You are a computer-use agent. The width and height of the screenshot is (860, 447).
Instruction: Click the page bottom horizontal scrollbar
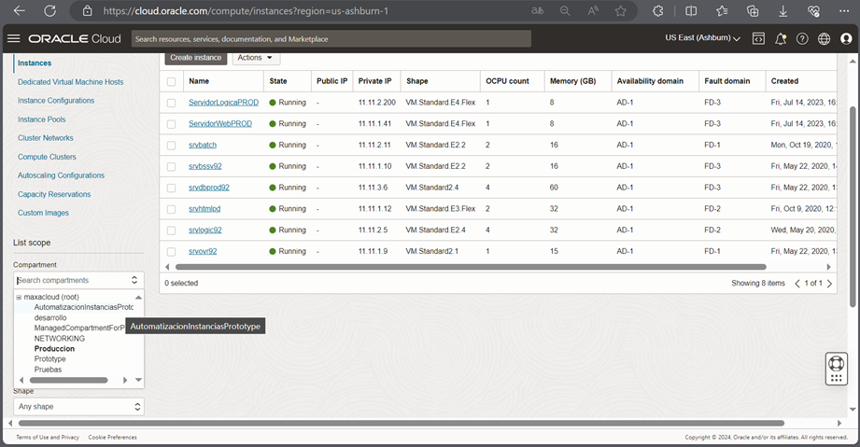pyautogui.click(x=401, y=423)
